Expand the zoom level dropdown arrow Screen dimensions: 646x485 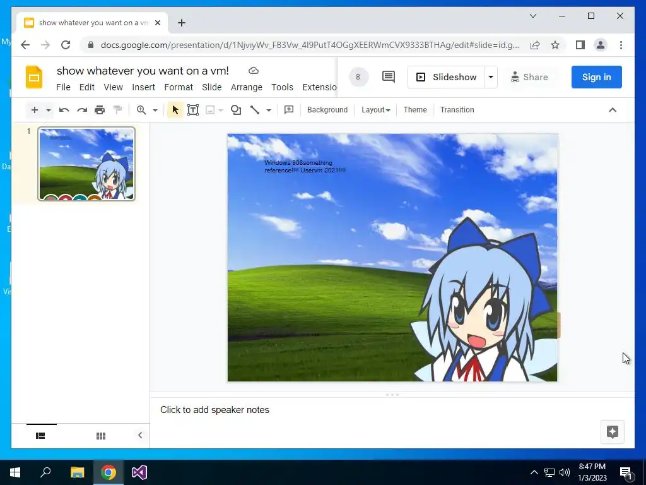coord(155,110)
